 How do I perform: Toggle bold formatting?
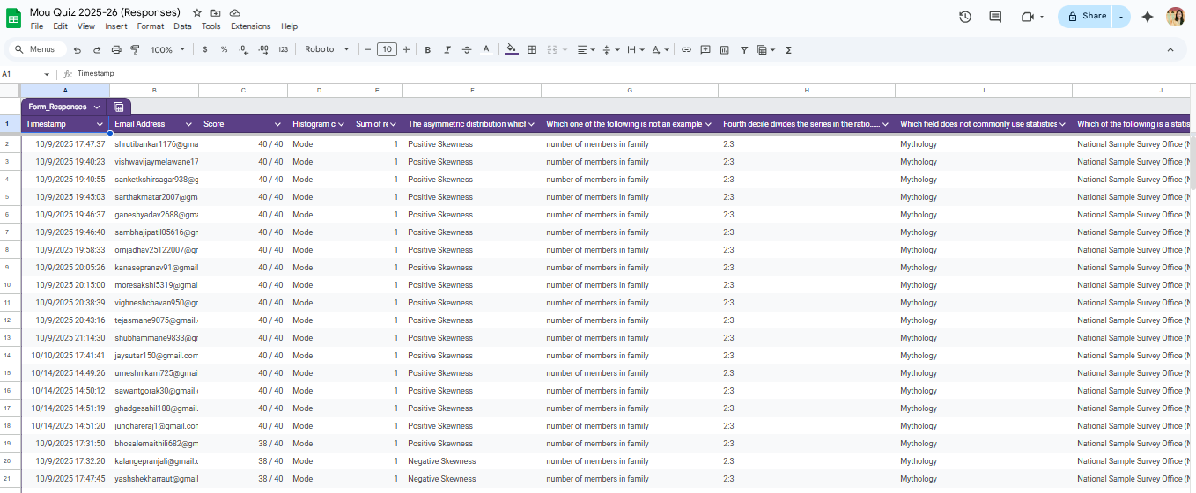pyautogui.click(x=428, y=50)
